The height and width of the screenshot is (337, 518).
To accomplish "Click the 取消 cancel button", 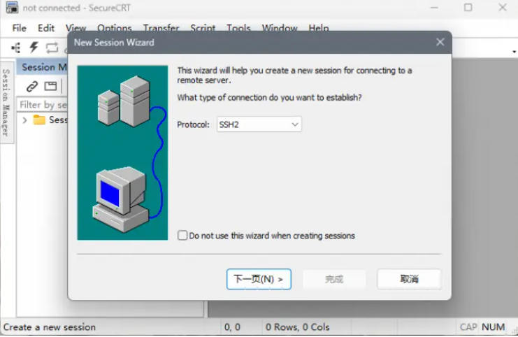I will click(409, 279).
